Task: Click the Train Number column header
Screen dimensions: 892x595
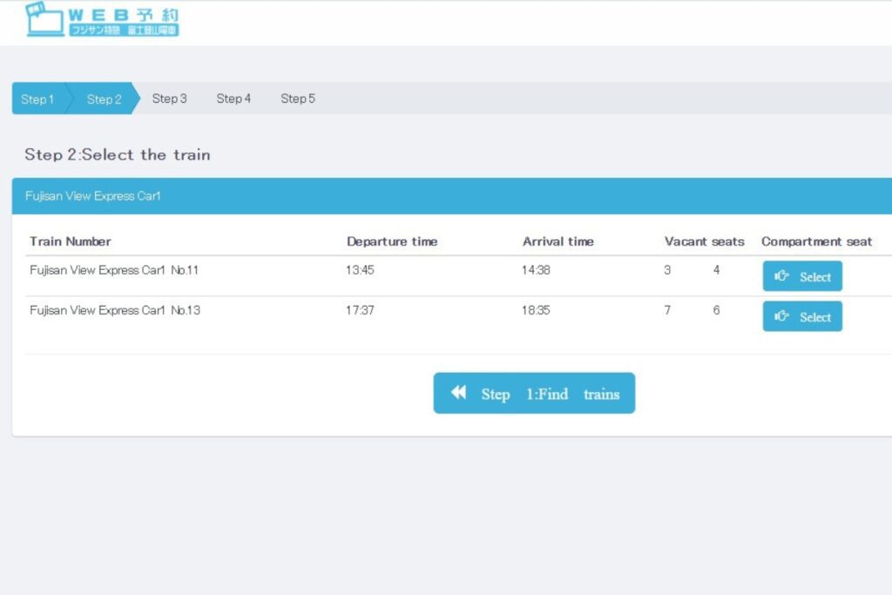Action: tap(71, 241)
